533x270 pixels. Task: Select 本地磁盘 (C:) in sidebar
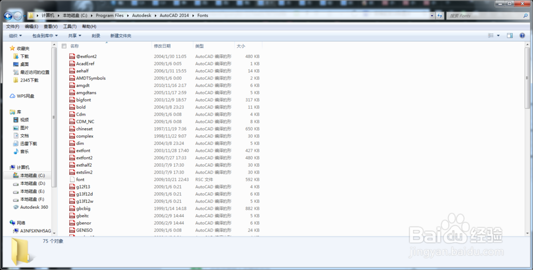click(29, 176)
